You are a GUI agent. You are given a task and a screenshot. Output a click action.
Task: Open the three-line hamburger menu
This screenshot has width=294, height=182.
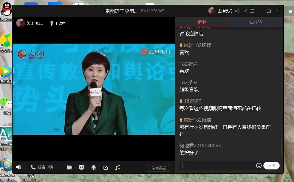[x=252, y=11]
